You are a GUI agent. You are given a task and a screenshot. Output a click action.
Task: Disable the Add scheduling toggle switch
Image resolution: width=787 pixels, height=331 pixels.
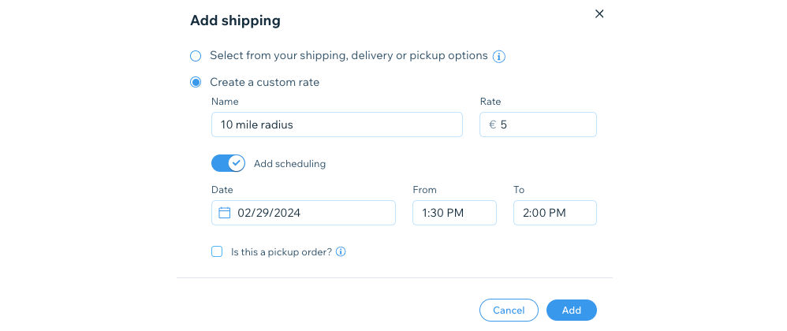click(x=229, y=163)
